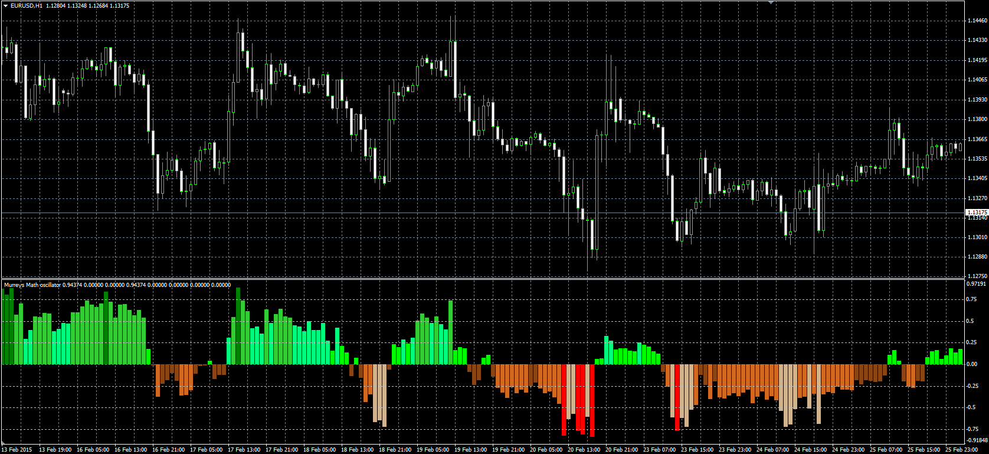
Task: Click the 1.13535 price scale label
Action: (977, 159)
